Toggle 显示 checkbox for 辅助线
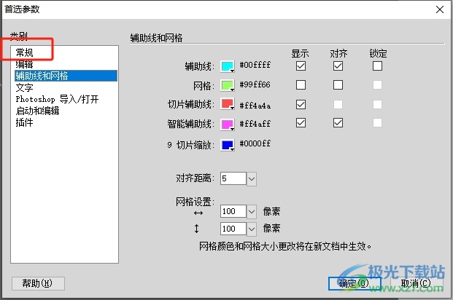453x300 pixels. 301,66
